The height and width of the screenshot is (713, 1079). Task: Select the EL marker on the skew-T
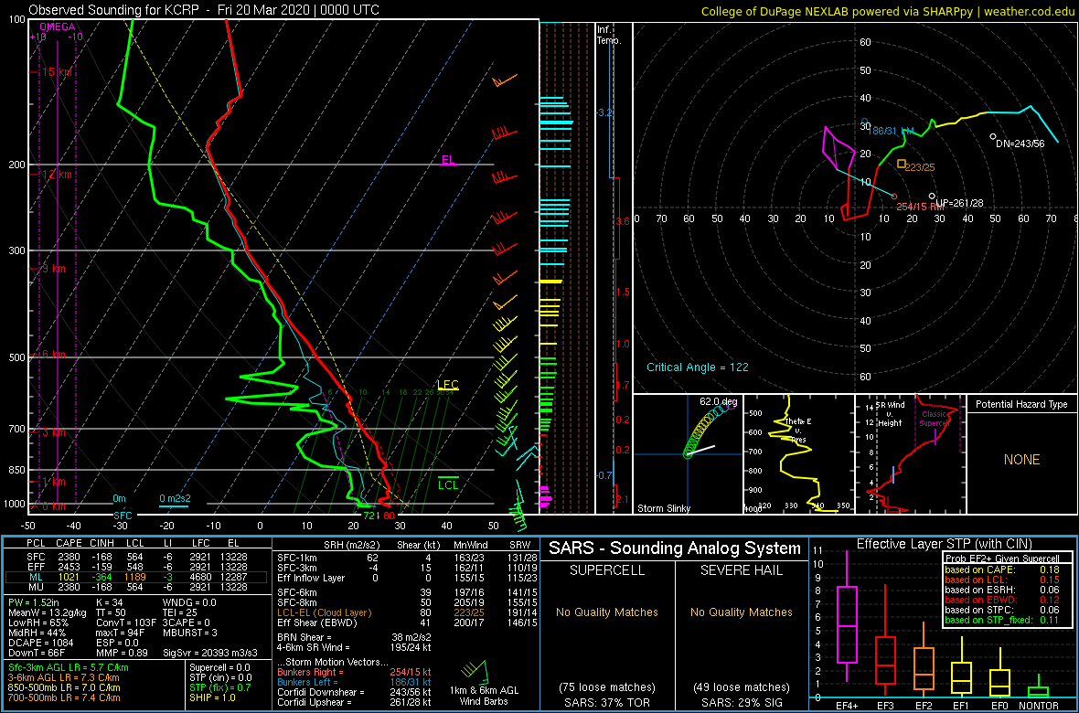coord(449,160)
